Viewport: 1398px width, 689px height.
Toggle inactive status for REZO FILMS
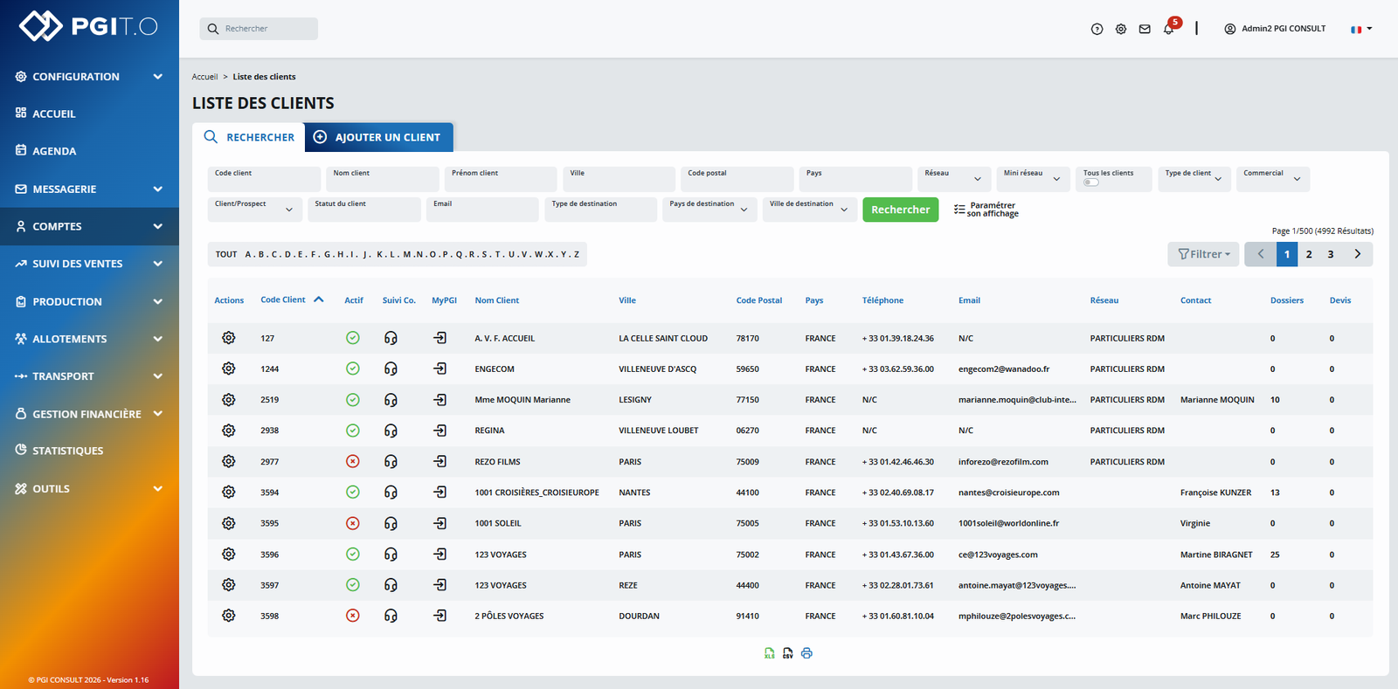[x=353, y=461]
